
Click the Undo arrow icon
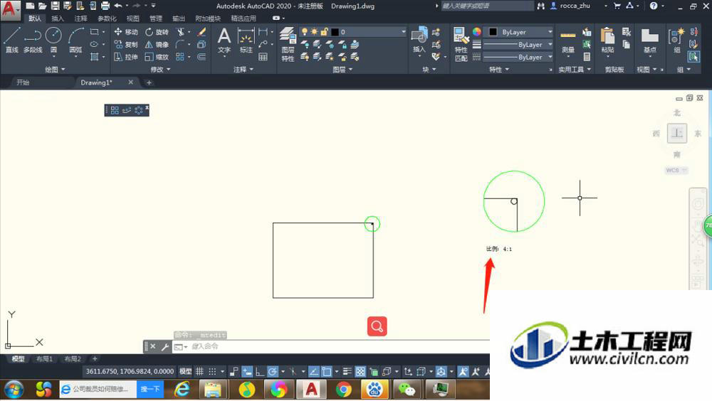point(118,6)
